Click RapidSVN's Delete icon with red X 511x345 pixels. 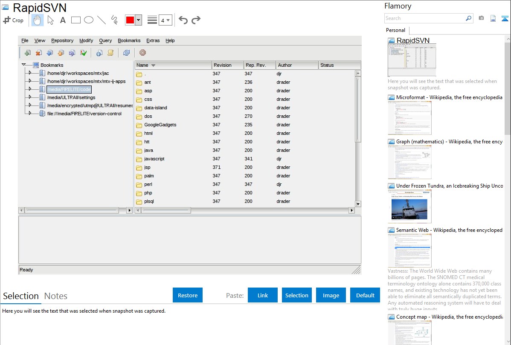coord(39,53)
